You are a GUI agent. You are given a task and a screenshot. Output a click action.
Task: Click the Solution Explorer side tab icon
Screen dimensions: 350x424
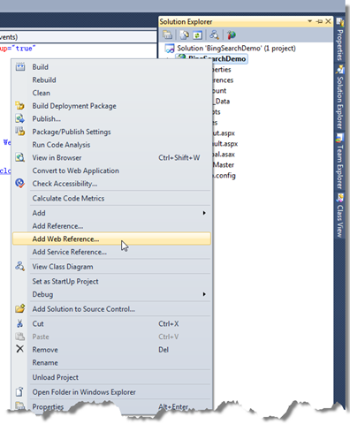click(339, 70)
